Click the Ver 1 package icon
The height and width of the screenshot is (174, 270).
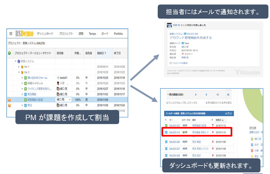[22, 67]
